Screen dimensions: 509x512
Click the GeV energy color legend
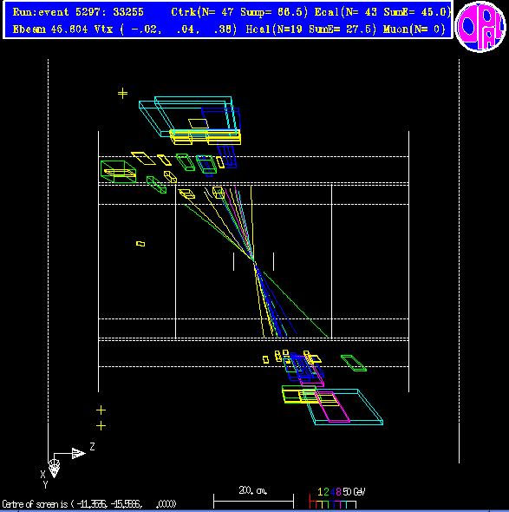point(337,498)
